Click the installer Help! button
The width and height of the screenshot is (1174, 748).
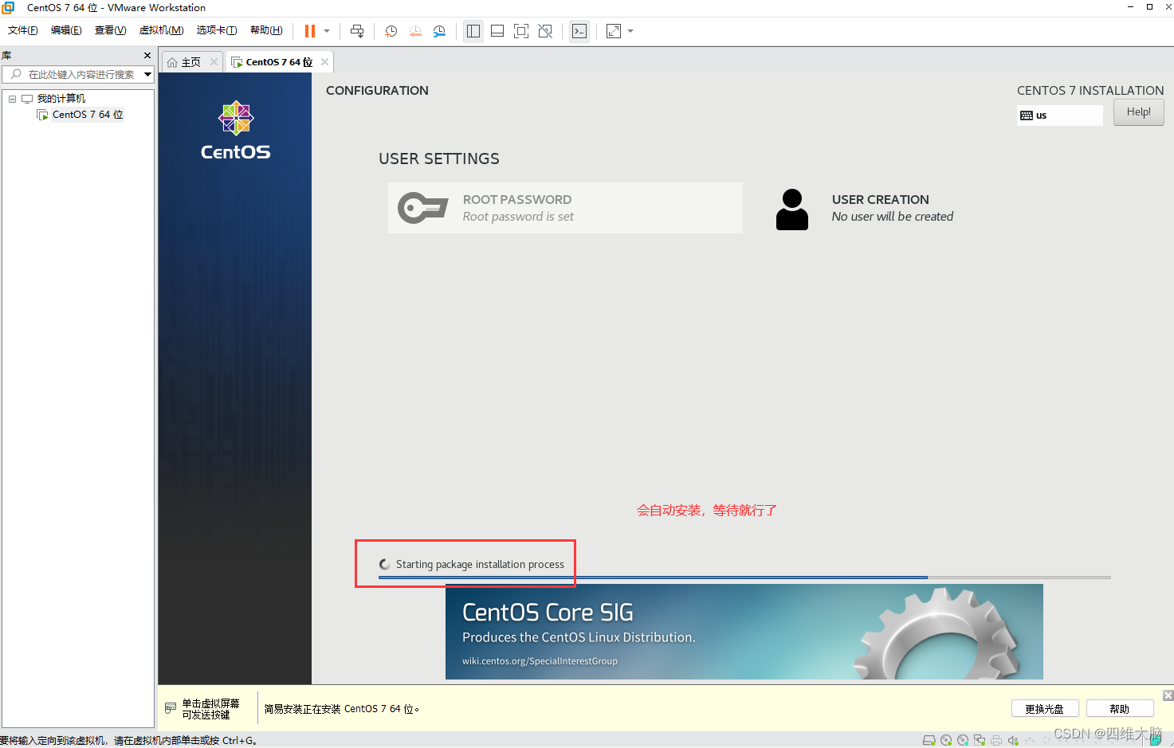pos(1138,112)
